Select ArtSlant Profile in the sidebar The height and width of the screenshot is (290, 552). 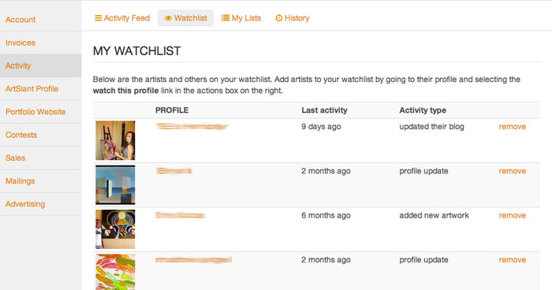(32, 89)
